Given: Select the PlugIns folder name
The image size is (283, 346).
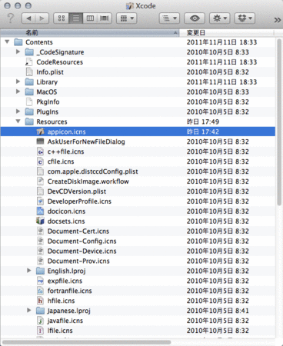Looking at the screenshot, I should pyautogui.click(x=48, y=112).
